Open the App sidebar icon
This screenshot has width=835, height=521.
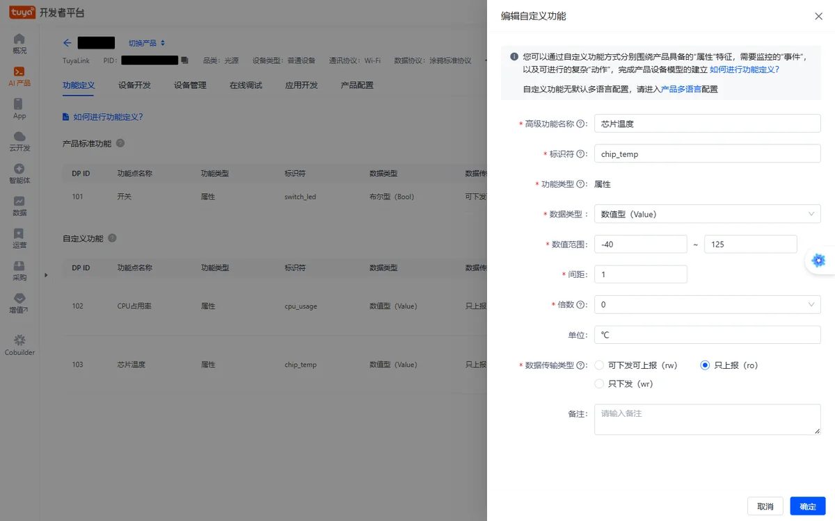pos(19,104)
